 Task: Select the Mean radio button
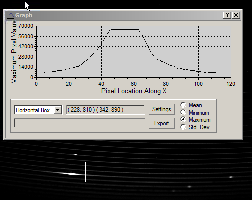(183, 105)
